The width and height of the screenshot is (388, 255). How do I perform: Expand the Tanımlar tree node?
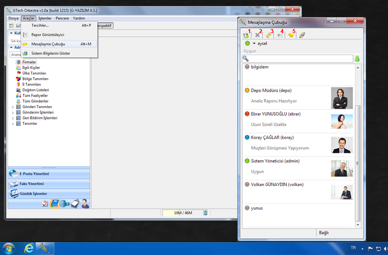click(x=13, y=123)
